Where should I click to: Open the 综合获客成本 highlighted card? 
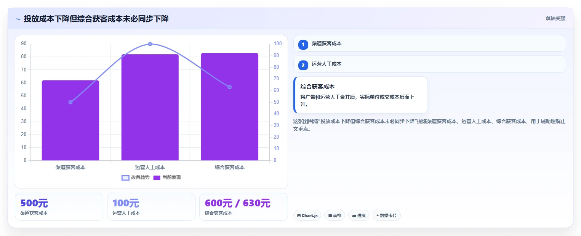coord(360,95)
